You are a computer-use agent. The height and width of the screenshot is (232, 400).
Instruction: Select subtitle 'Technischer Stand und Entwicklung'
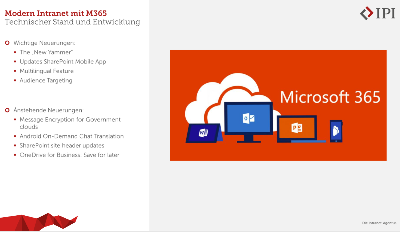pyautogui.click(x=72, y=22)
